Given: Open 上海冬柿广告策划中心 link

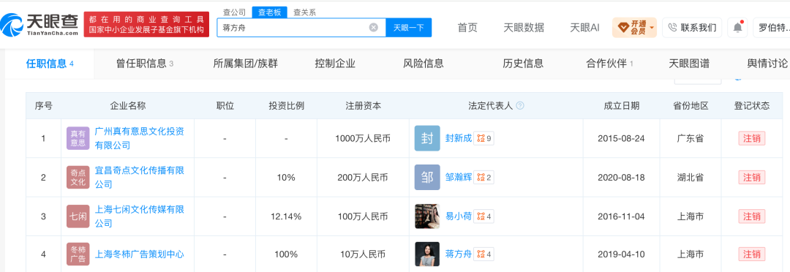Looking at the screenshot, I should 140,254.
